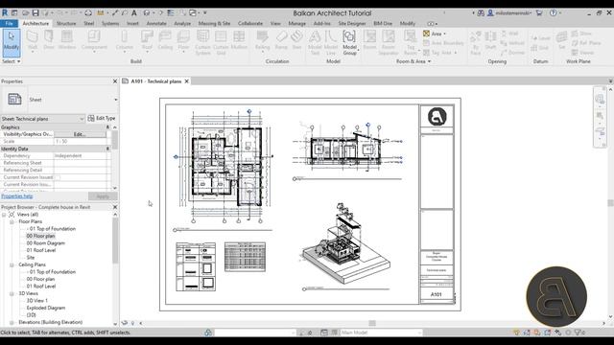The width and height of the screenshot is (614, 345).
Task: Open the Sheet: Technical plans instance dropdown
Action: point(42,119)
